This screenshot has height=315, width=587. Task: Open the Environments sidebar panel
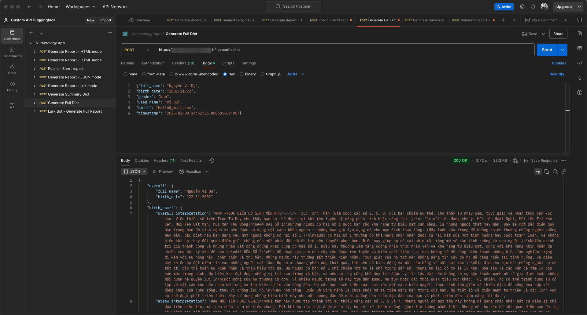(12, 52)
